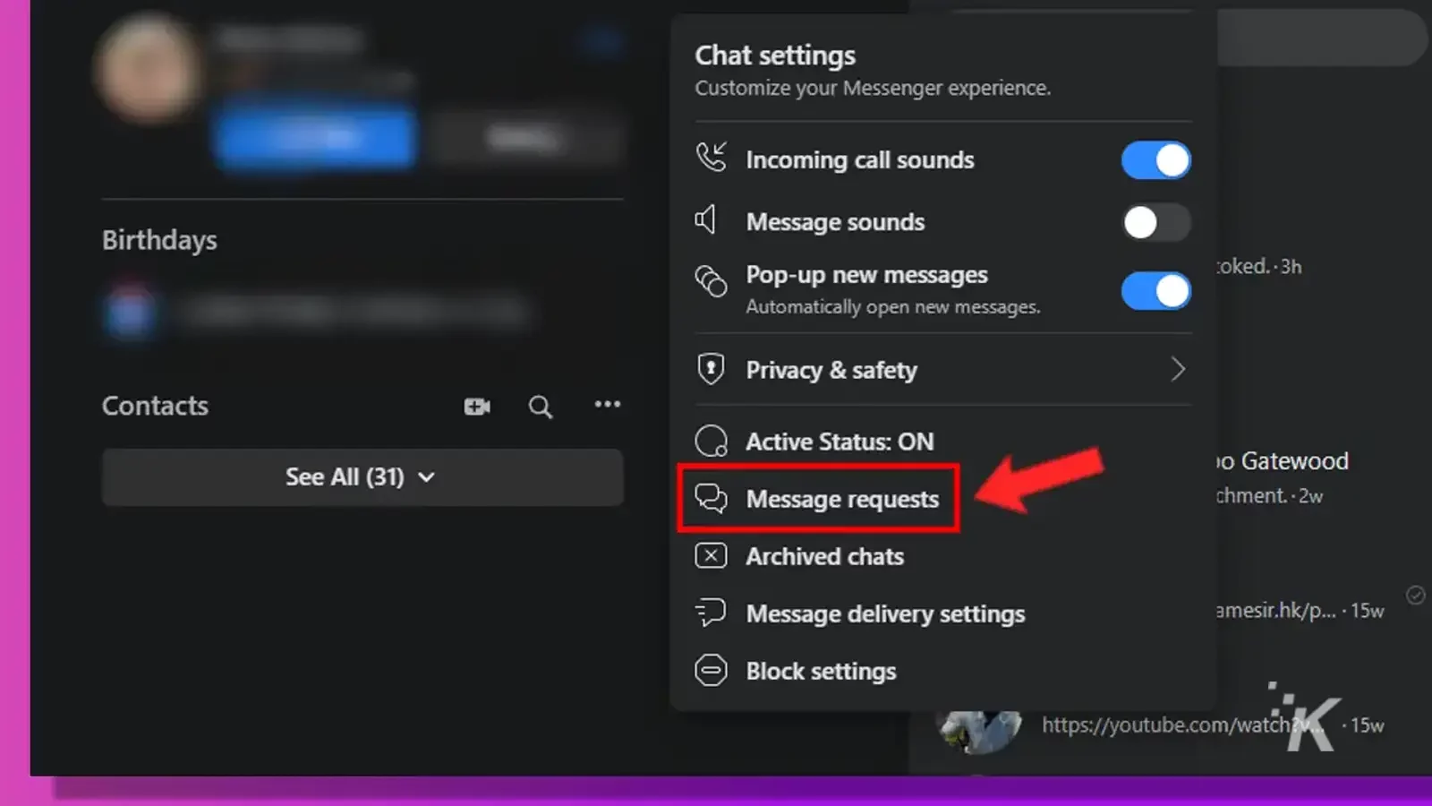Click the Active Status circle icon

click(712, 442)
